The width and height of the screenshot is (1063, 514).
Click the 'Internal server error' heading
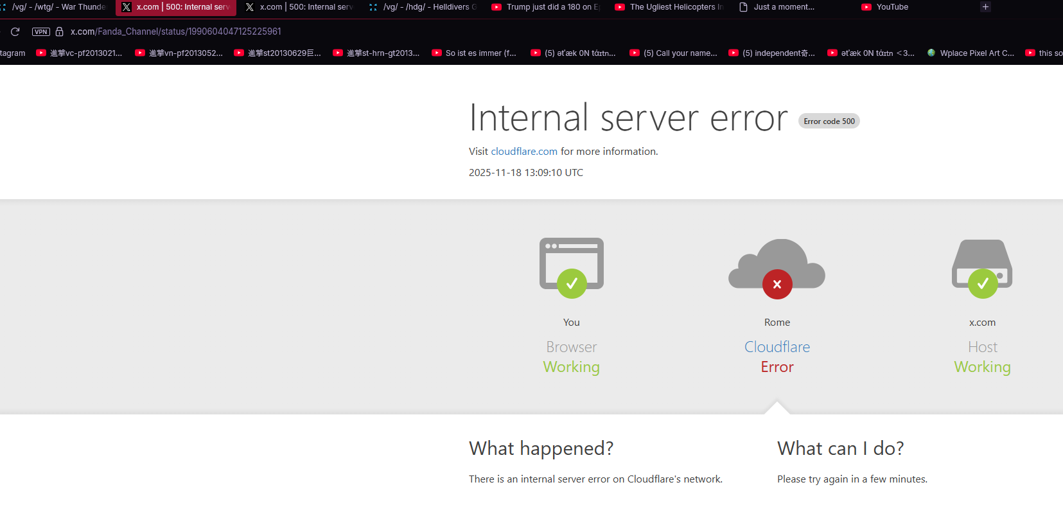pos(628,118)
